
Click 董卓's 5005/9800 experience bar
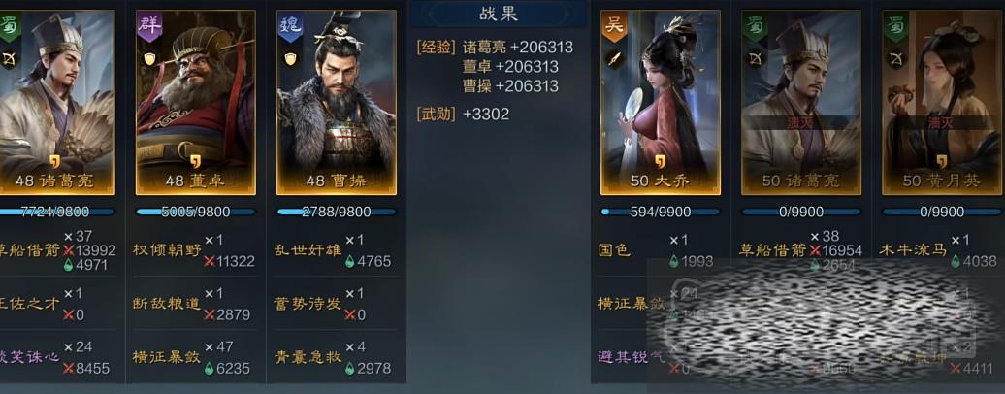click(196, 212)
